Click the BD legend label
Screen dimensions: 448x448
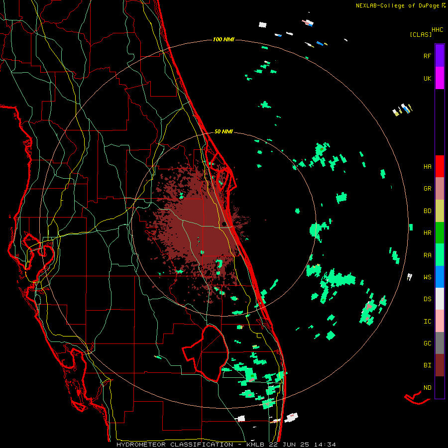pos(427,211)
